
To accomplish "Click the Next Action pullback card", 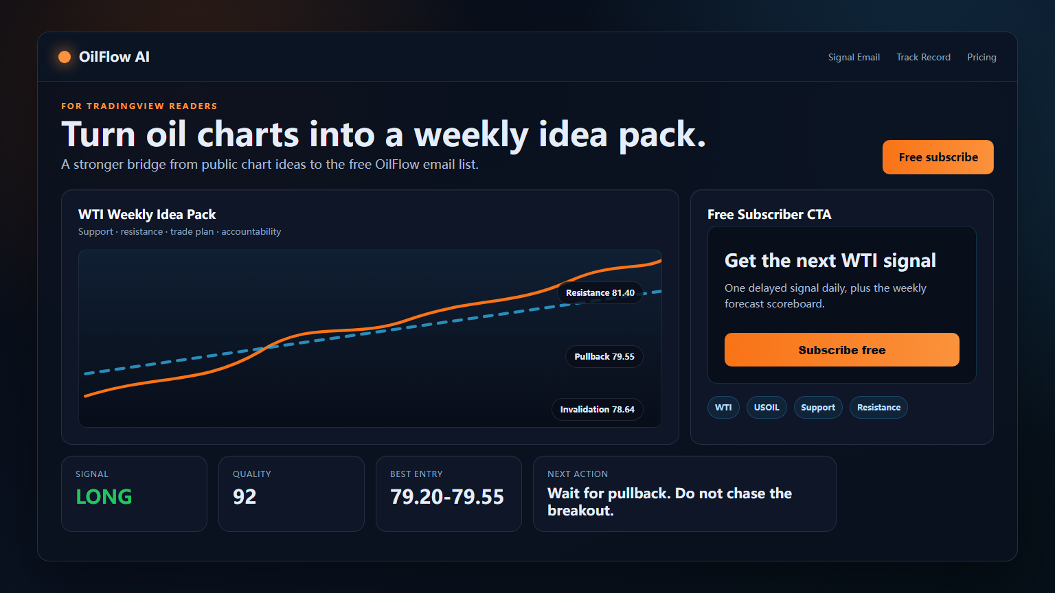I will point(685,493).
